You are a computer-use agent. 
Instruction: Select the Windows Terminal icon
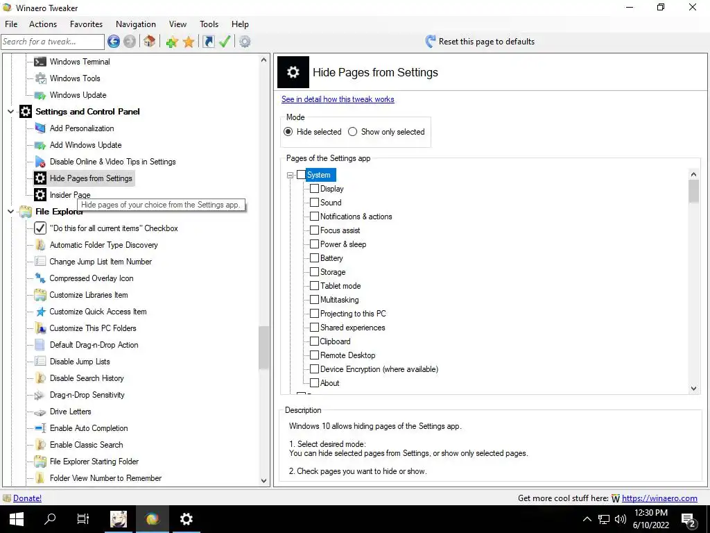(40, 62)
